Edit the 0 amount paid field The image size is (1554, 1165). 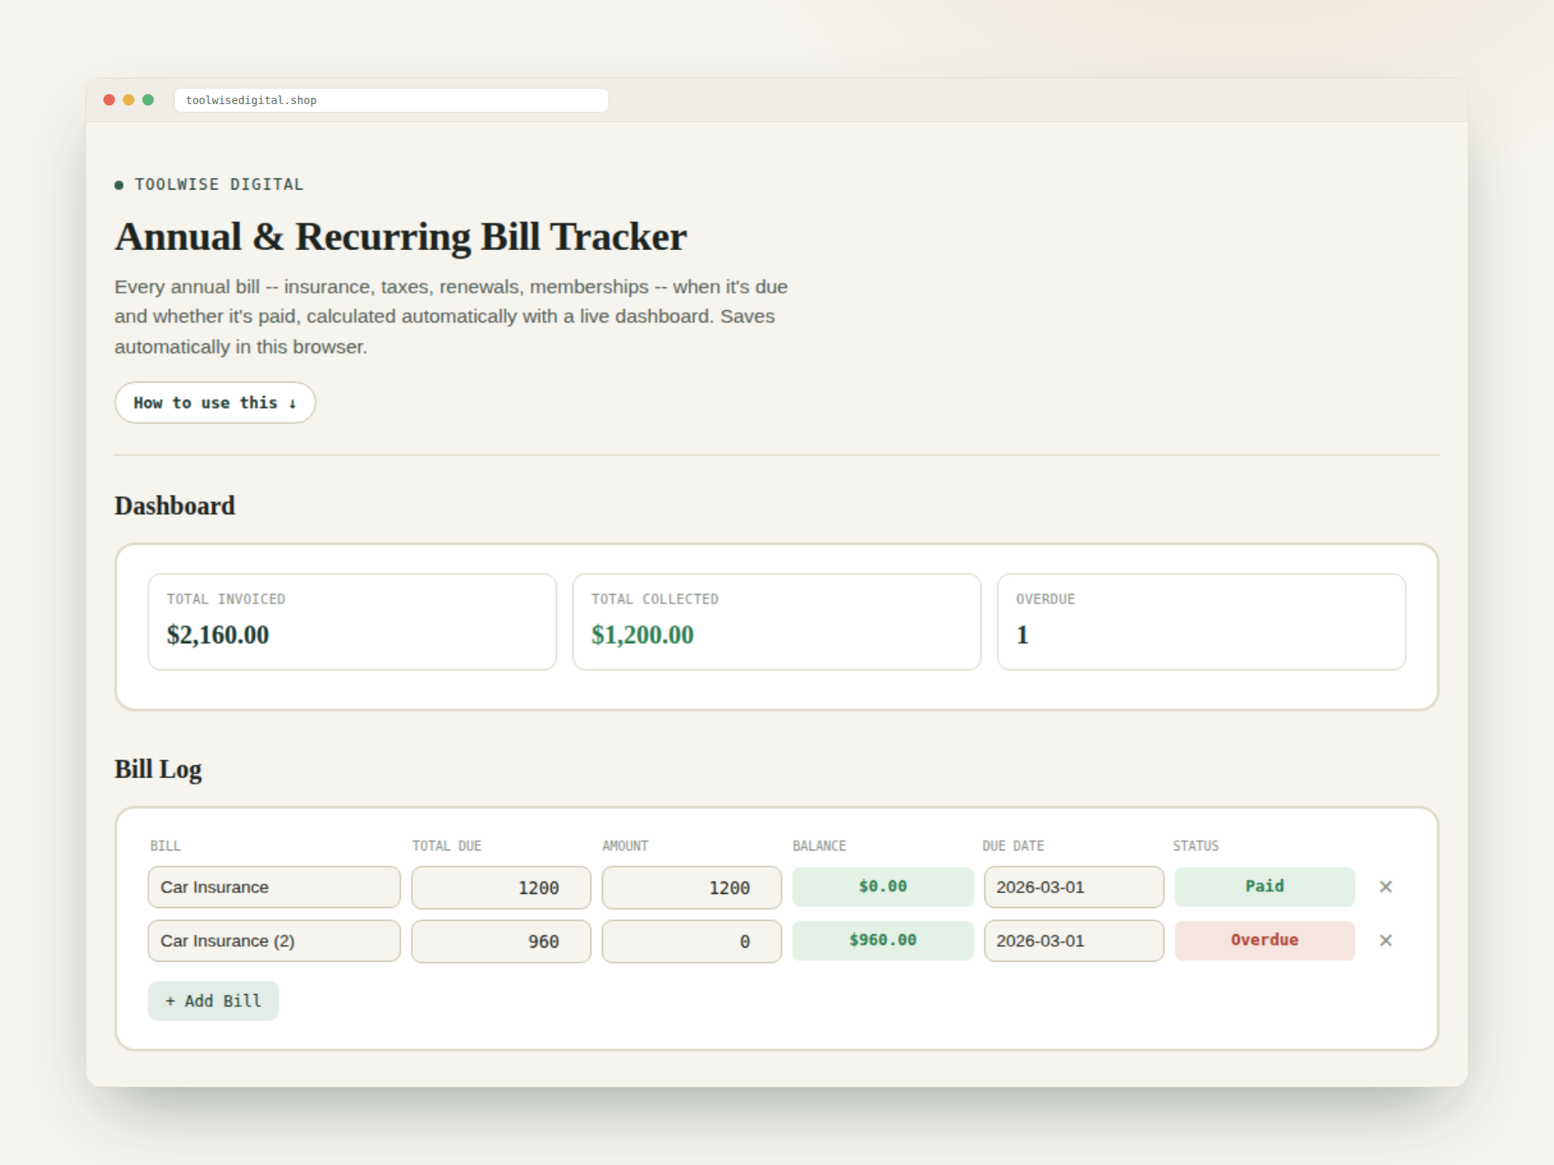coord(692,941)
